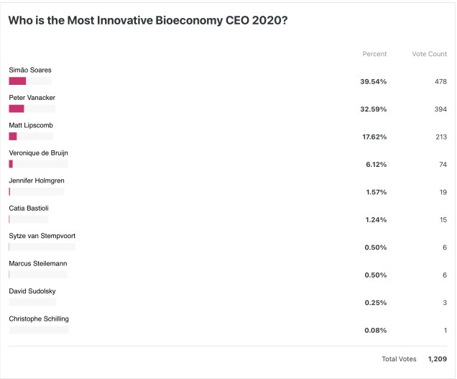
Task: Click the name Jennifer Holmgren
Action: 37,181
